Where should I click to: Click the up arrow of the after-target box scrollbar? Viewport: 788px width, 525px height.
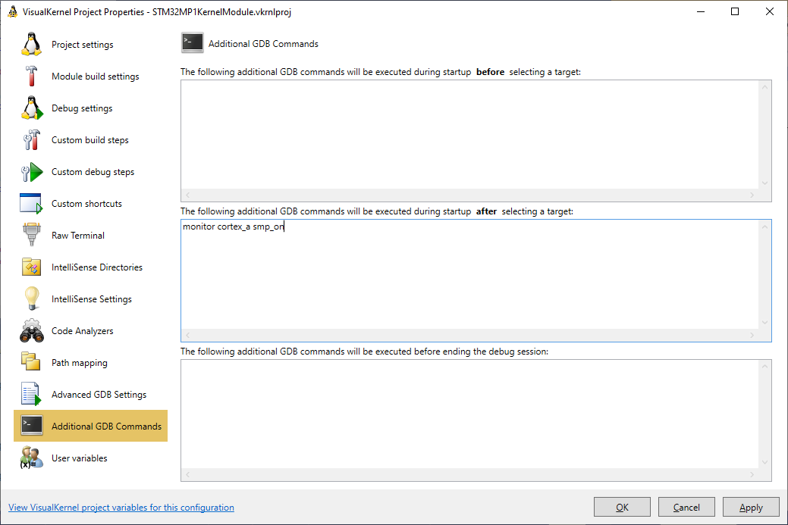pyautogui.click(x=764, y=227)
